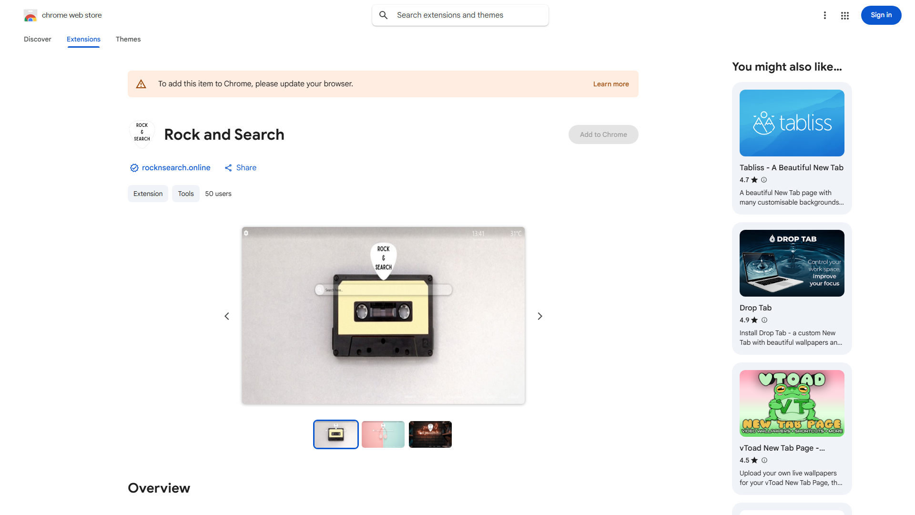Click info icon beside Drop Tab rating
This screenshot has width=915, height=515.
point(764,320)
